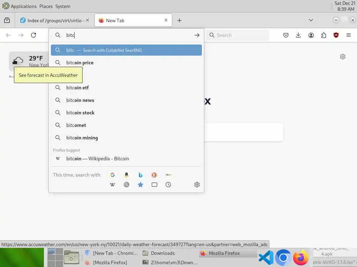Search bookmarks using the star icon
Screen dimensions: 357x267
pos(140,185)
